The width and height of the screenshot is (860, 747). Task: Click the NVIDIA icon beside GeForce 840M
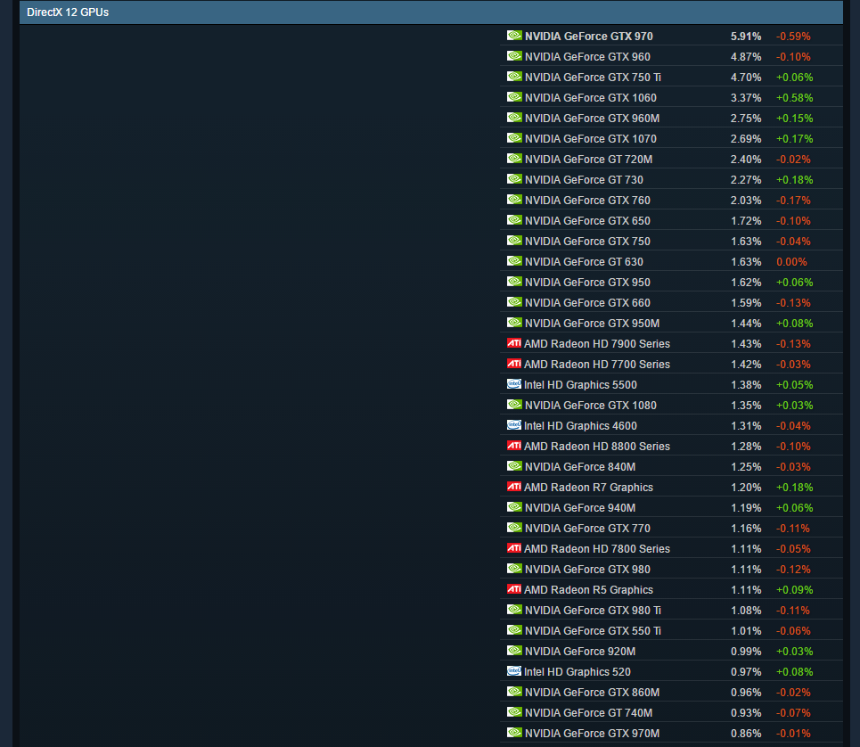514,465
